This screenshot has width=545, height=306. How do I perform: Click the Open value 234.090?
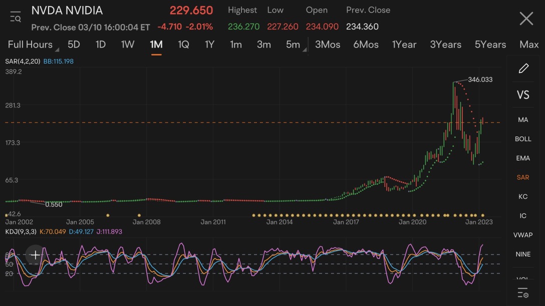click(322, 26)
